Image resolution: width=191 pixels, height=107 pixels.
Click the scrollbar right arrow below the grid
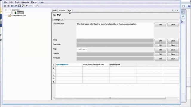[x=178, y=98]
